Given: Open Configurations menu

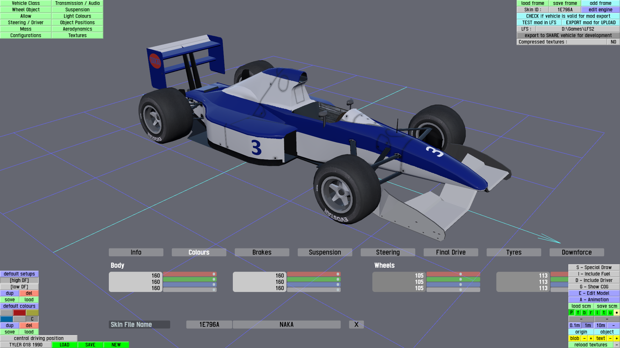Looking at the screenshot, I should pyautogui.click(x=26, y=35).
